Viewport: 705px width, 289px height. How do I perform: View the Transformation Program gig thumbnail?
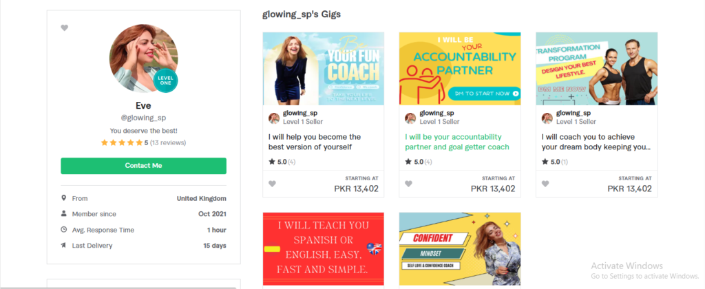[x=597, y=69]
